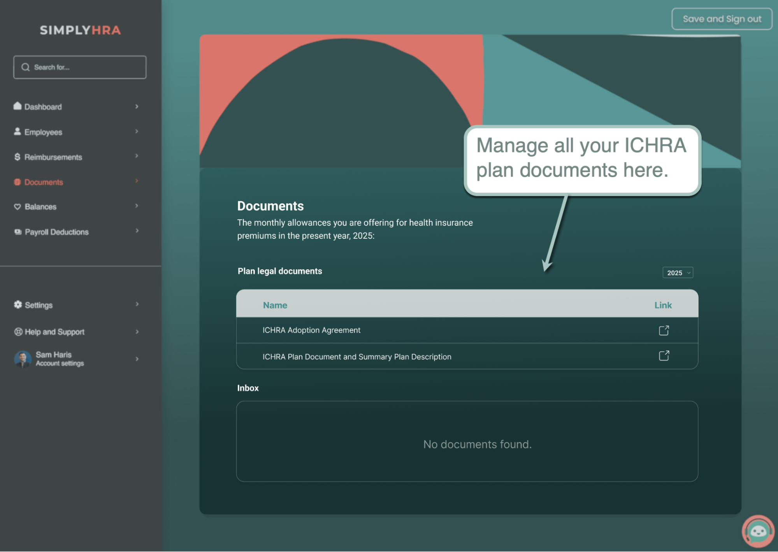Click the Reimbursements dollar icon
This screenshot has height=552, width=778.
(x=18, y=157)
